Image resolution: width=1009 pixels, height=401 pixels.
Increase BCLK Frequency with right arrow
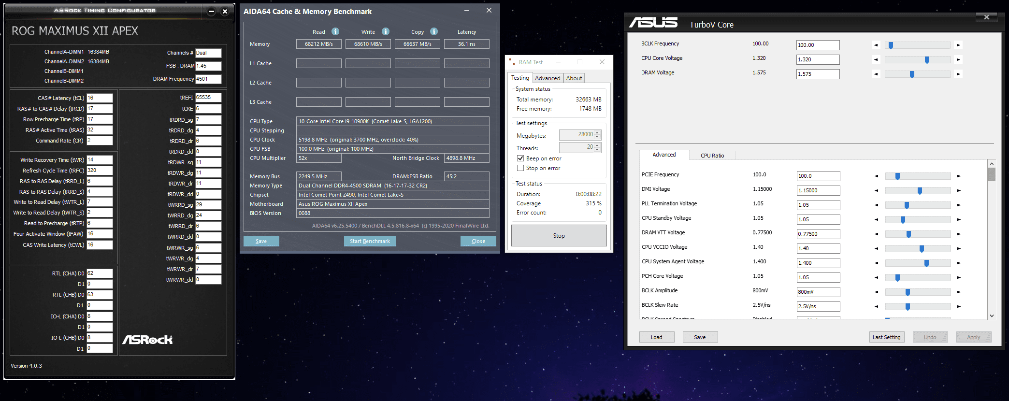click(958, 45)
